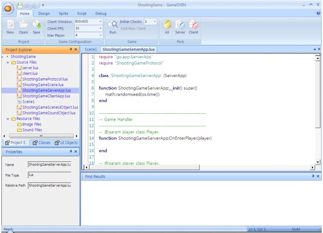This screenshot has width=323, height=233.
Task: Switch to the Debug ribbon tab
Action: coord(101,13)
